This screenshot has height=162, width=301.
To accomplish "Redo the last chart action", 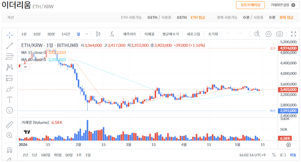I will coord(240,34).
